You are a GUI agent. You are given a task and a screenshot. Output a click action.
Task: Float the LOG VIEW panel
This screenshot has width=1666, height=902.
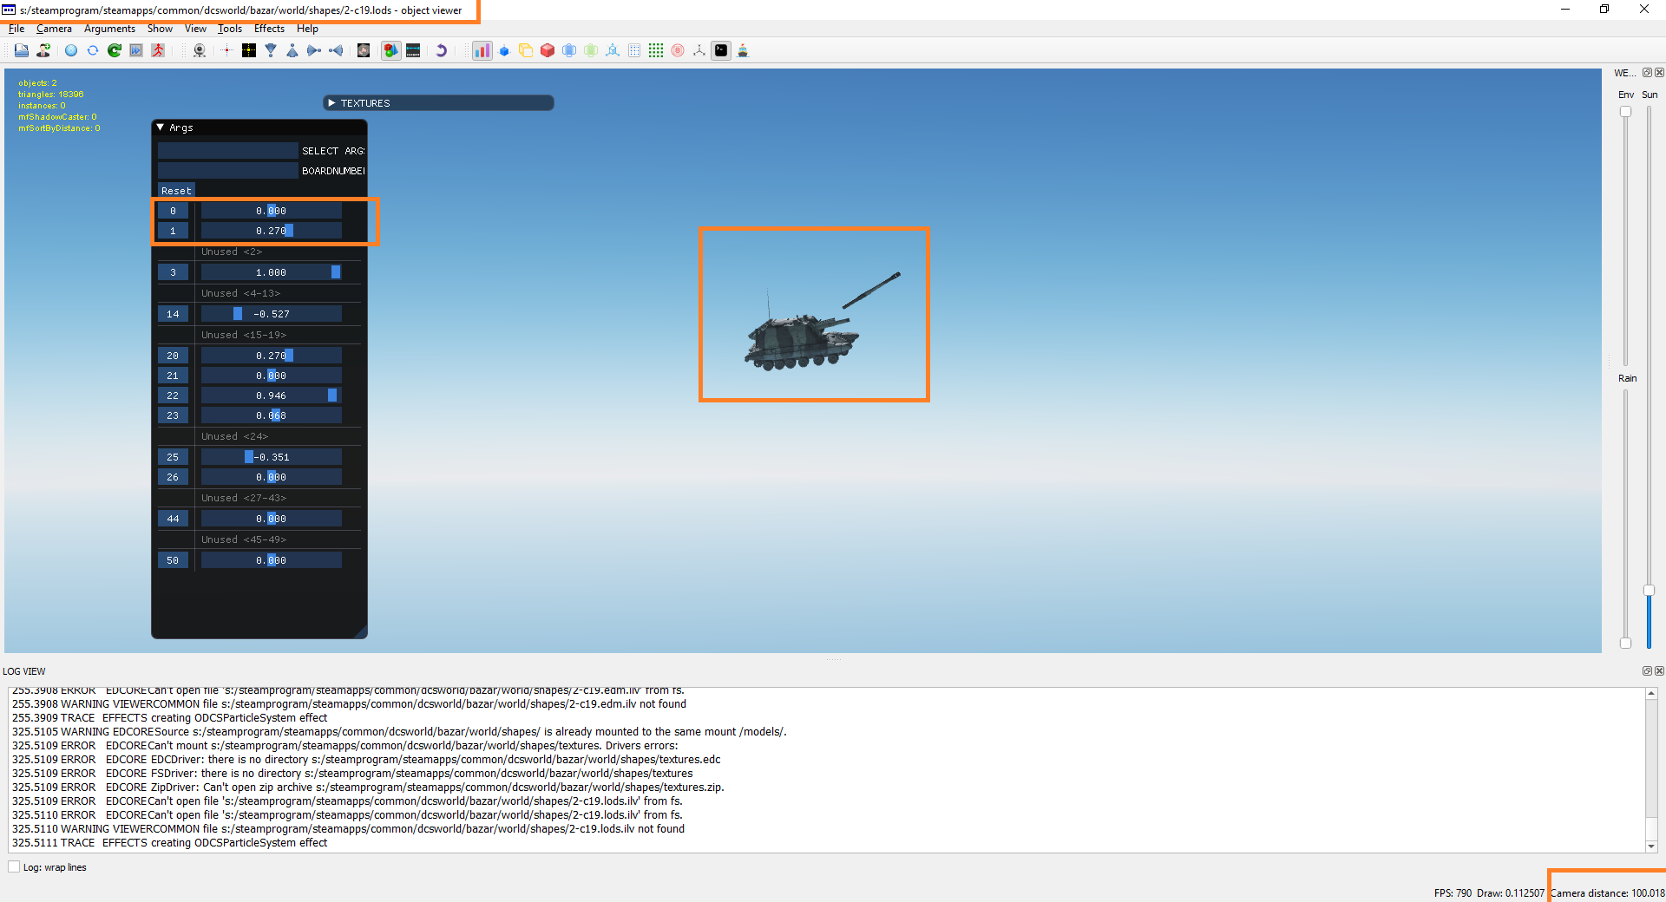click(x=1647, y=670)
